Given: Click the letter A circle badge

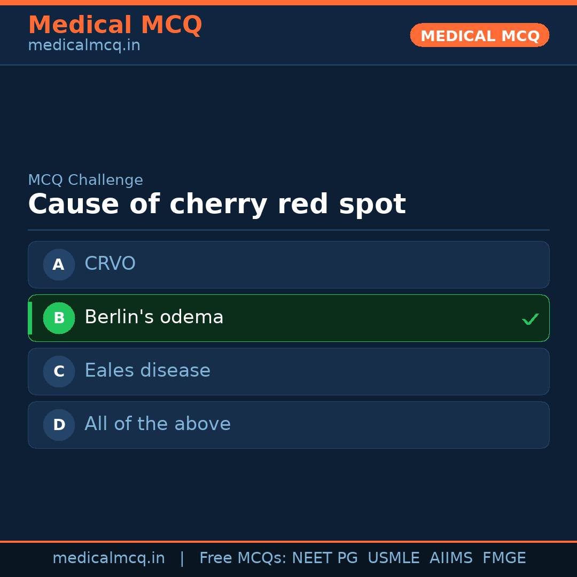Looking at the screenshot, I should pos(59,264).
